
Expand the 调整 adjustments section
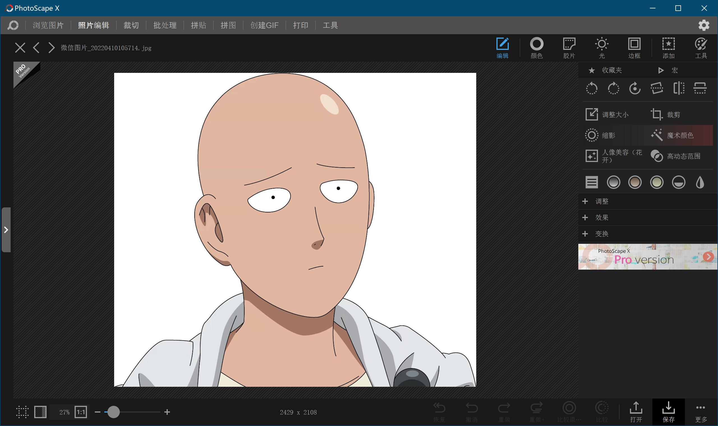602,201
